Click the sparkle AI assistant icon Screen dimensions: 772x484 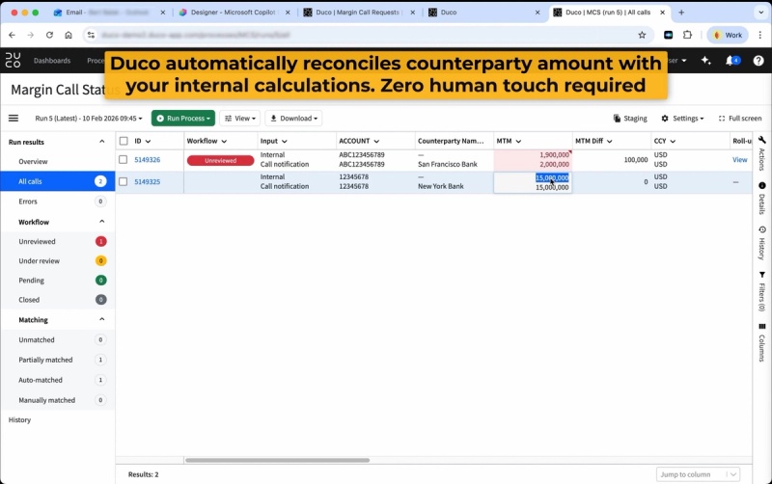tap(706, 60)
